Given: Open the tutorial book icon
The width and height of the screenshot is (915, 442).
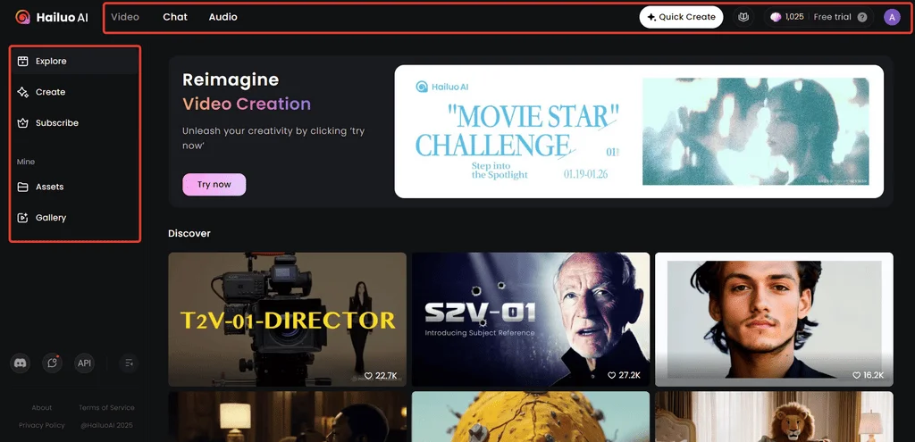Looking at the screenshot, I should click(x=743, y=17).
